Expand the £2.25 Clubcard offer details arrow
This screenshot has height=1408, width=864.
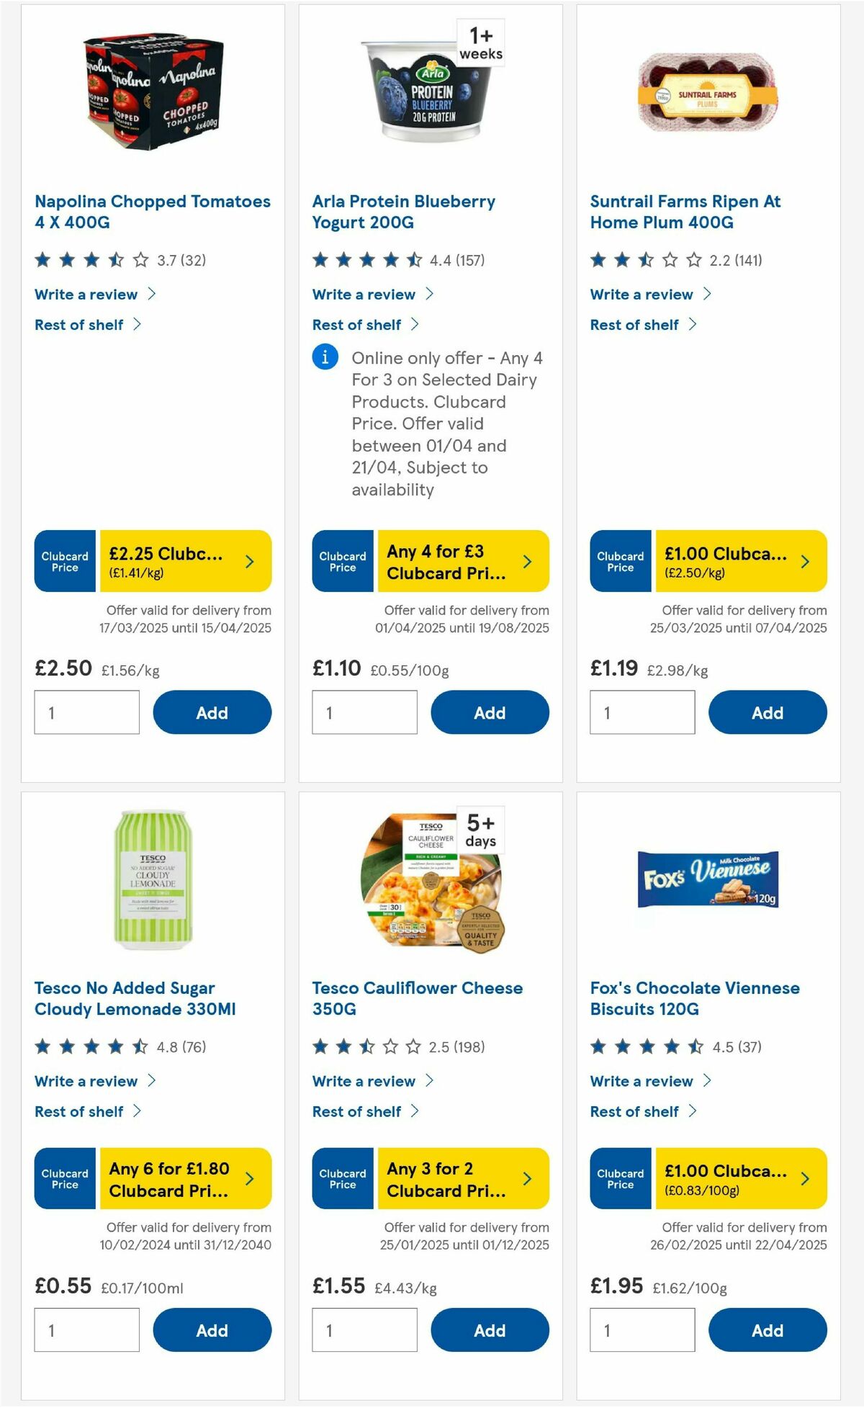pyautogui.click(x=250, y=560)
